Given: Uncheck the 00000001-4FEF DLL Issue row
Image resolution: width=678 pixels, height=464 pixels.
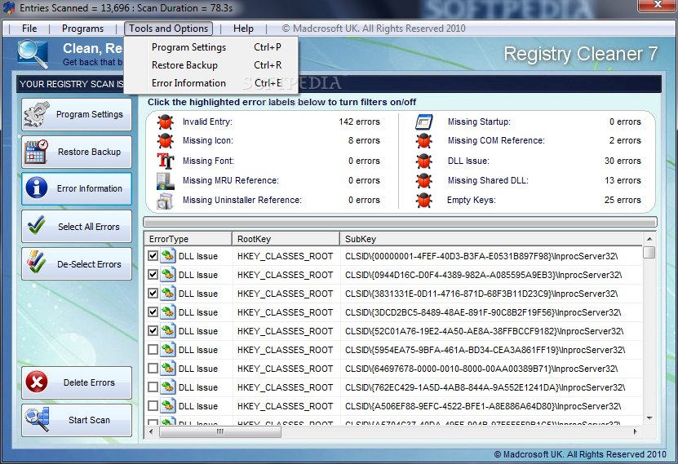Looking at the screenshot, I should (153, 256).
